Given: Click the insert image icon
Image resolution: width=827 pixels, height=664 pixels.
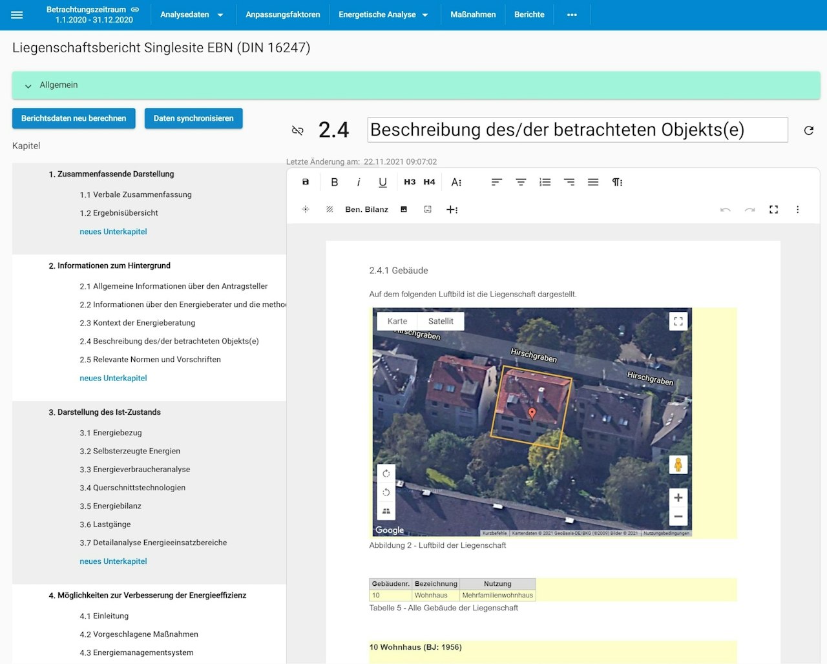Looking at the screenshot, I should pyautogui.click(x=404, y=209).
